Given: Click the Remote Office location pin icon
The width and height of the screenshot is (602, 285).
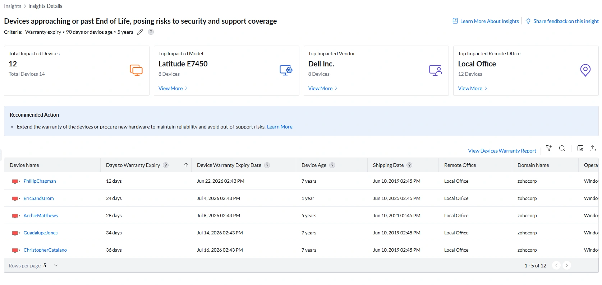Looking at the screenshot, I should pyautogui.click(x=585, y=70).
